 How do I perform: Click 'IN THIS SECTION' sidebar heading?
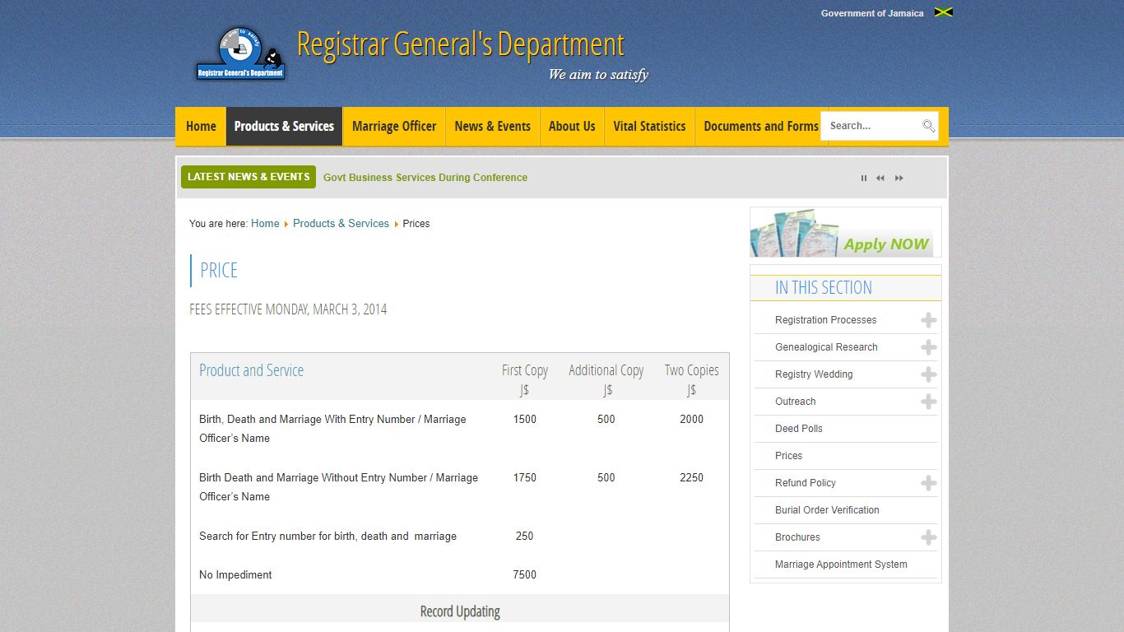[x=824, y=288]
